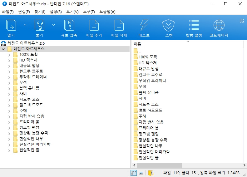Click the scroll right arrow of file list
This screenshot has width=247, height=177.
pos(244,165)
